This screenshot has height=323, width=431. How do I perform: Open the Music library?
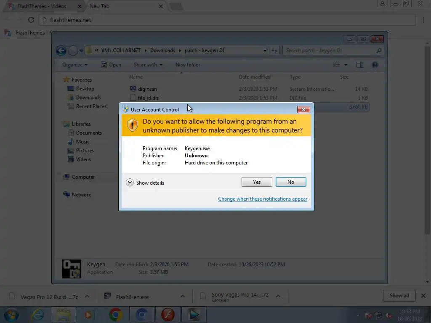tap(82, 141)
